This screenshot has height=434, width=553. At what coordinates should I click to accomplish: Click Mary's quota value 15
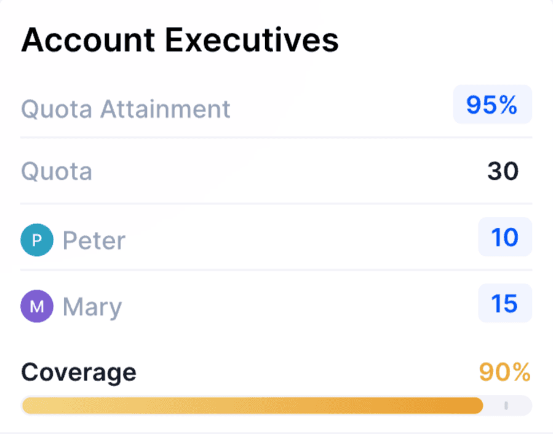tap(505, 303)
